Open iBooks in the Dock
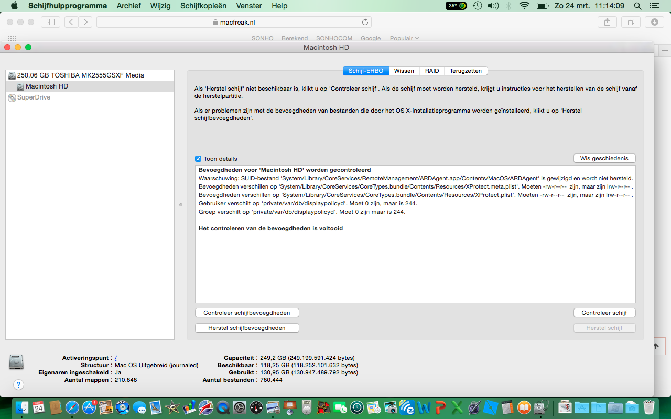Image resolution: width=671 pixels, height=419 pixels. coord(524,407)
